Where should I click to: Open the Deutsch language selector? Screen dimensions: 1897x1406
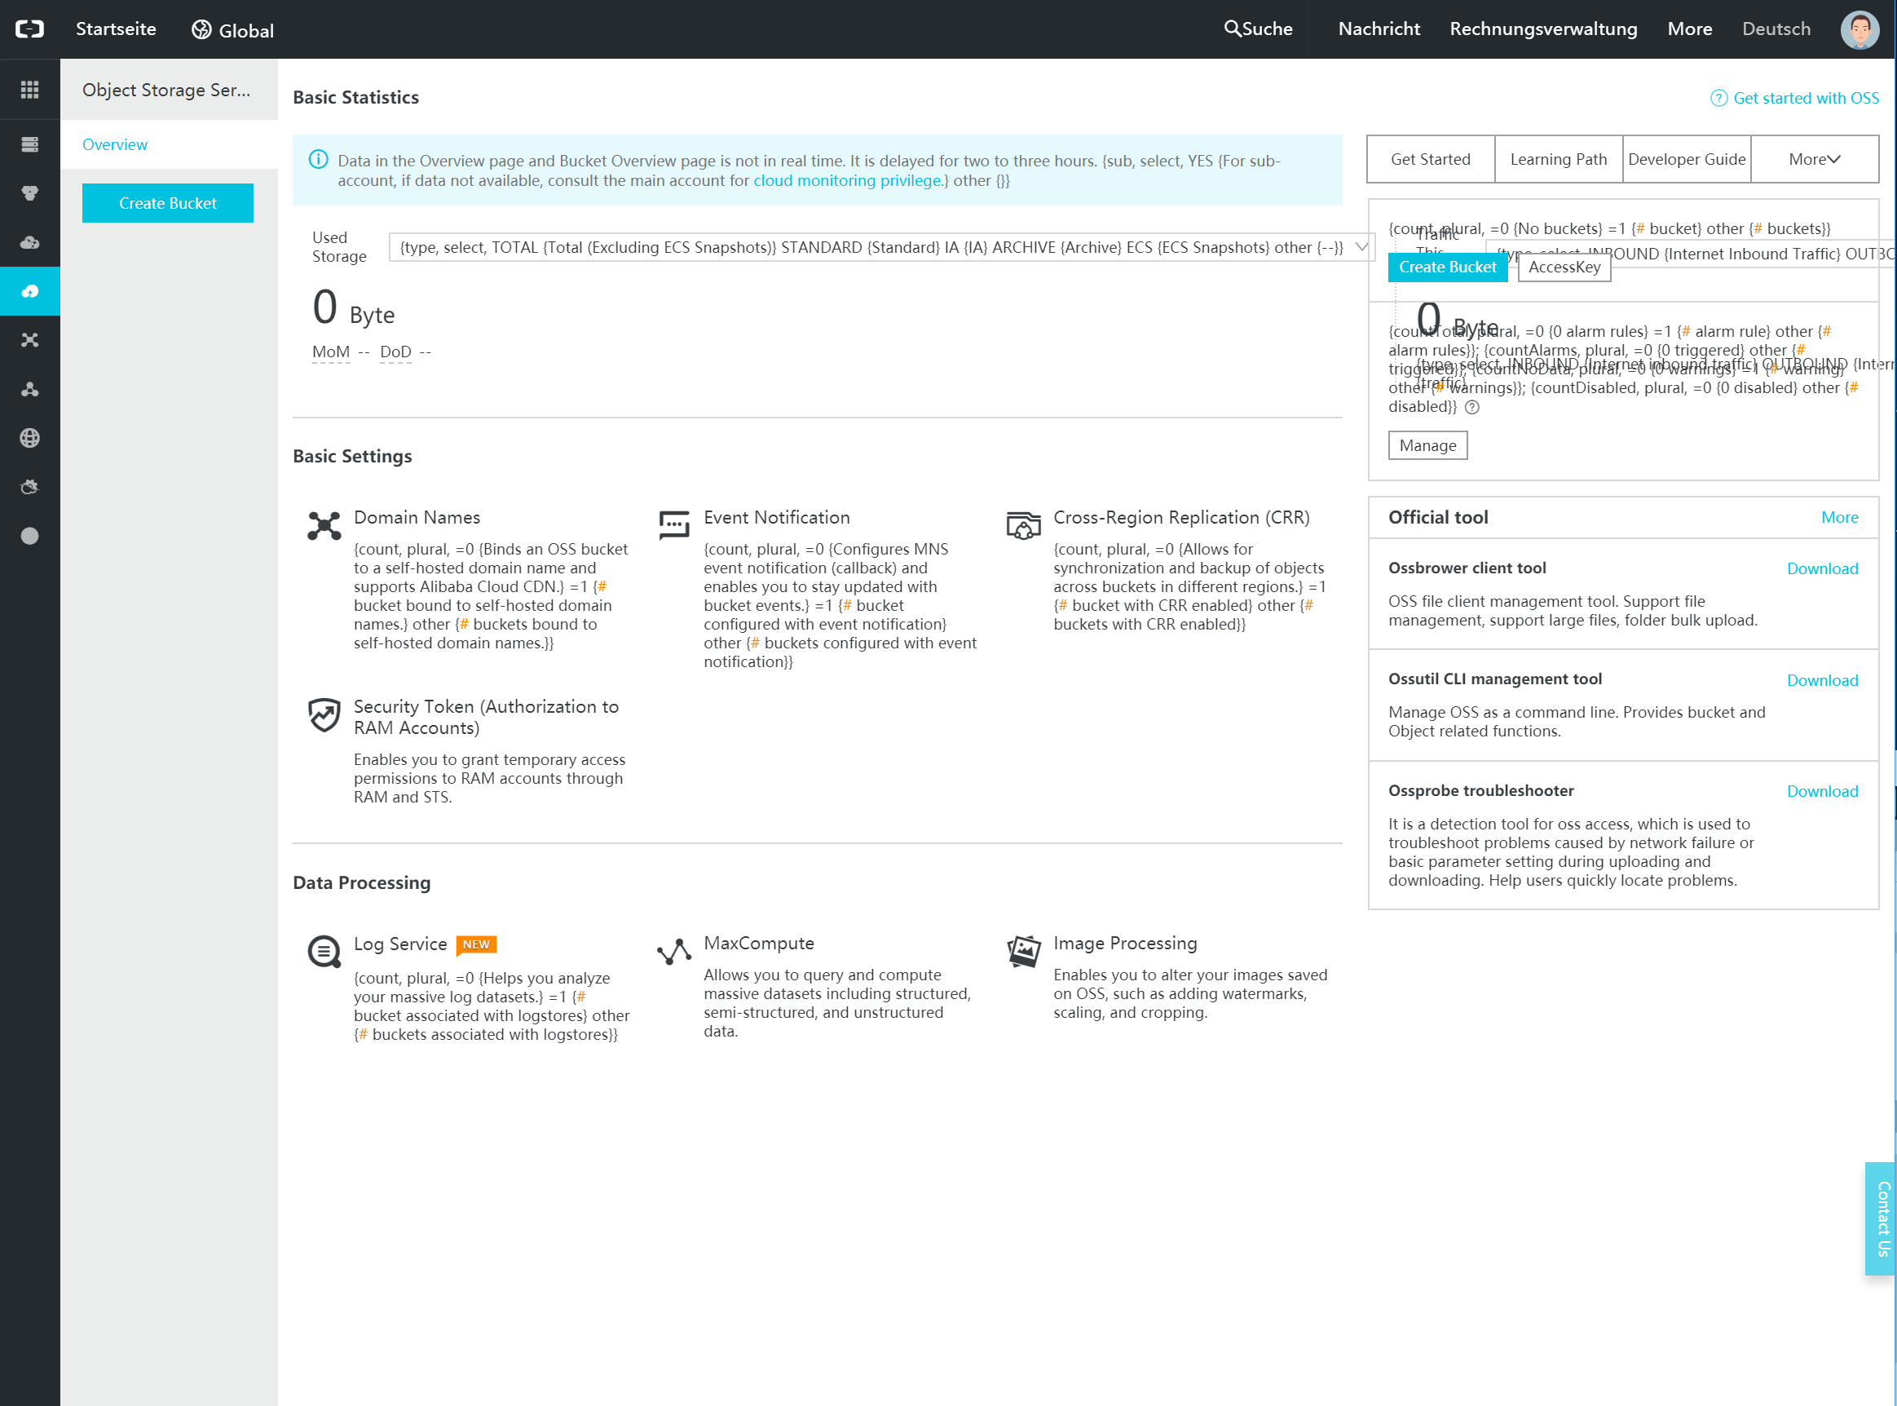point(1776,29)
